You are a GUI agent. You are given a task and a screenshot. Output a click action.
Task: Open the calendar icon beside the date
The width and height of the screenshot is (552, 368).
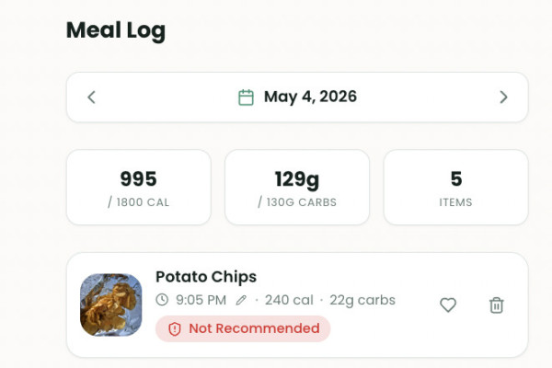coord(246,98)
